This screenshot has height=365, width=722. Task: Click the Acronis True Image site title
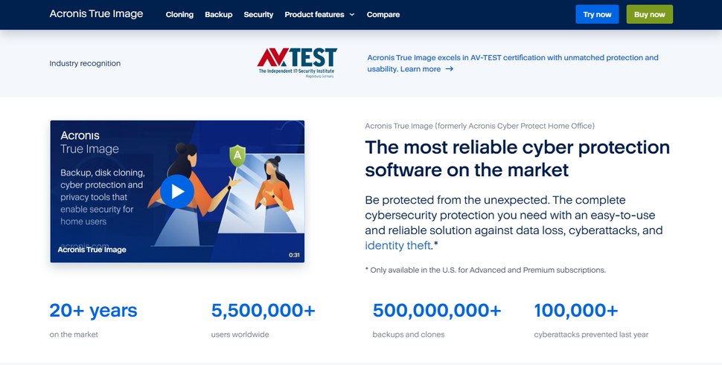96,14
